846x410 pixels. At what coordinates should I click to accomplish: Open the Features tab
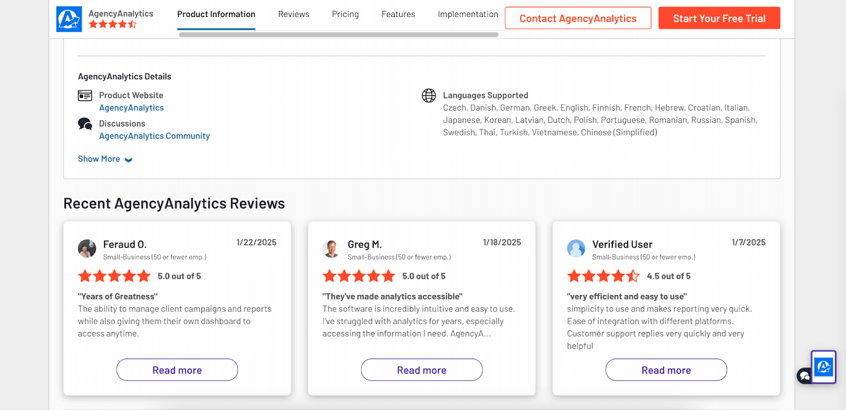pos(398,14)
